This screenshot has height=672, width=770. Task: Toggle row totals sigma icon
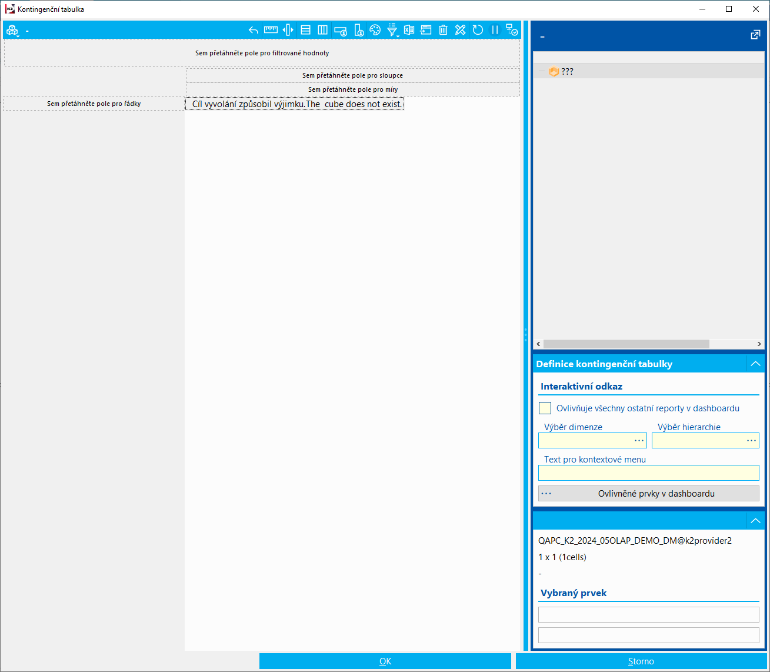coord(340,30)
